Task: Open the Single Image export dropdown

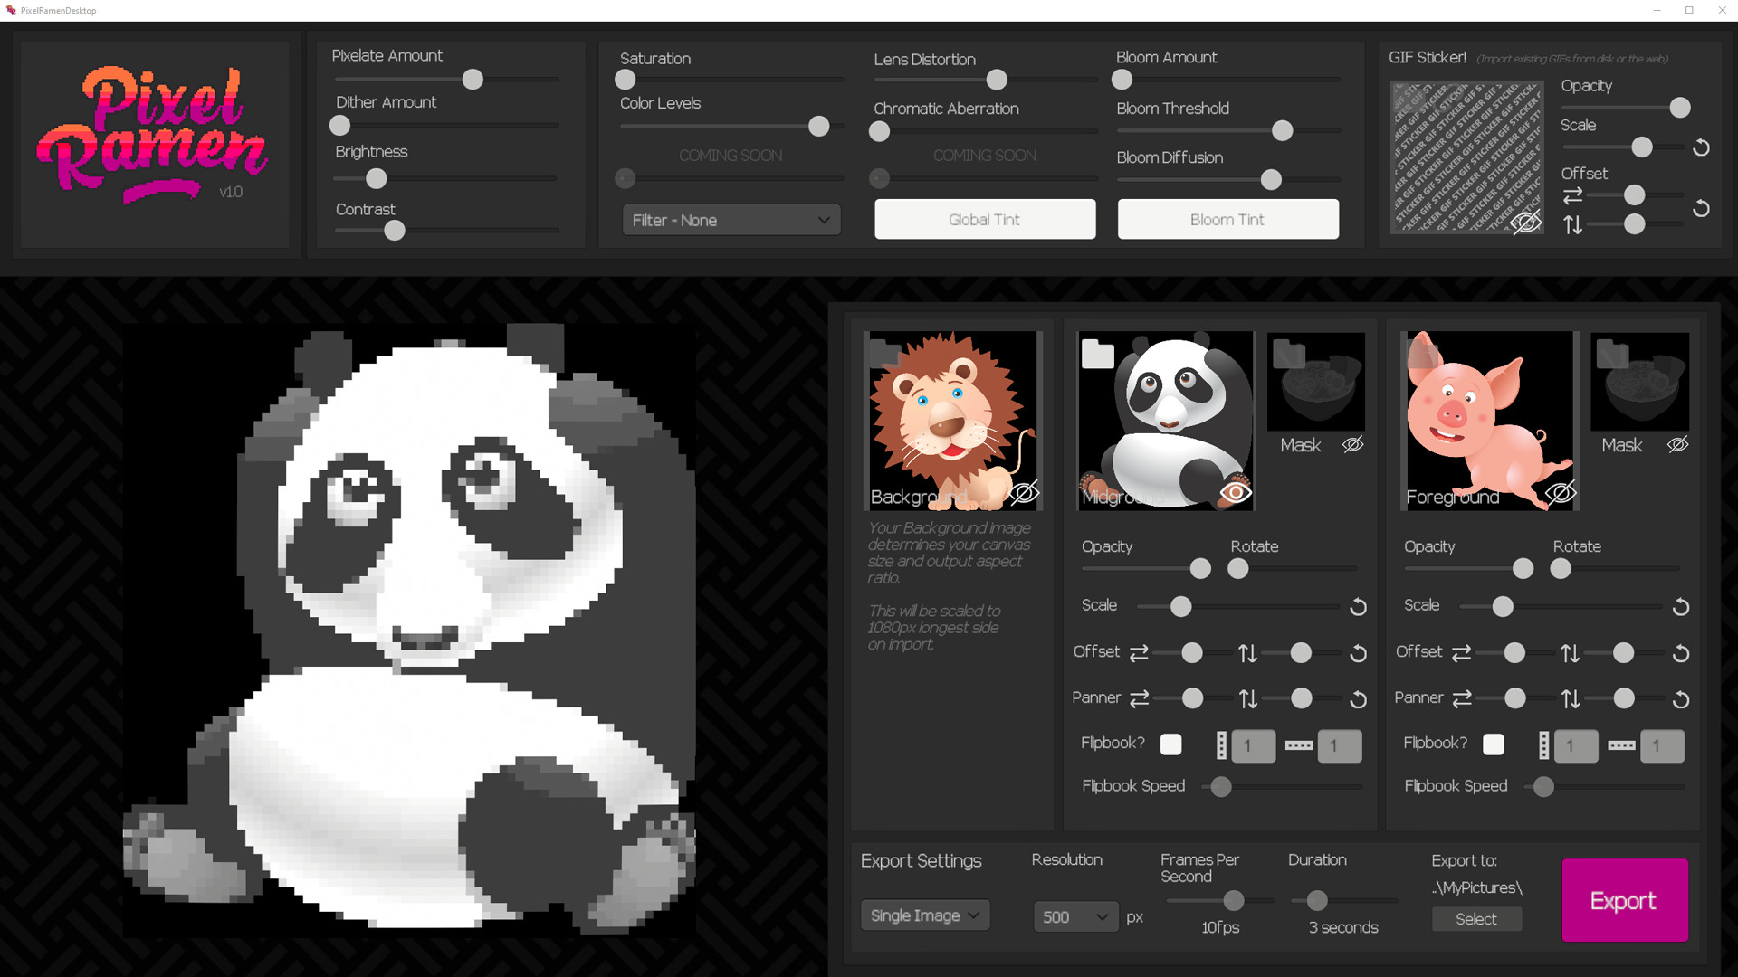Action: (x=924, y=915)
